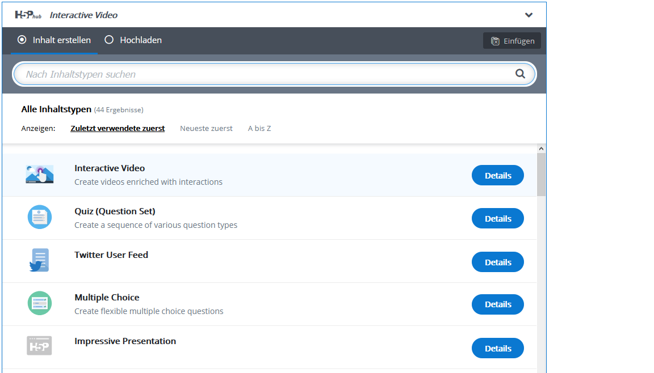
Task: Focus the Nach Inhaltstypen suchen field
Action: tap(274, 74)
